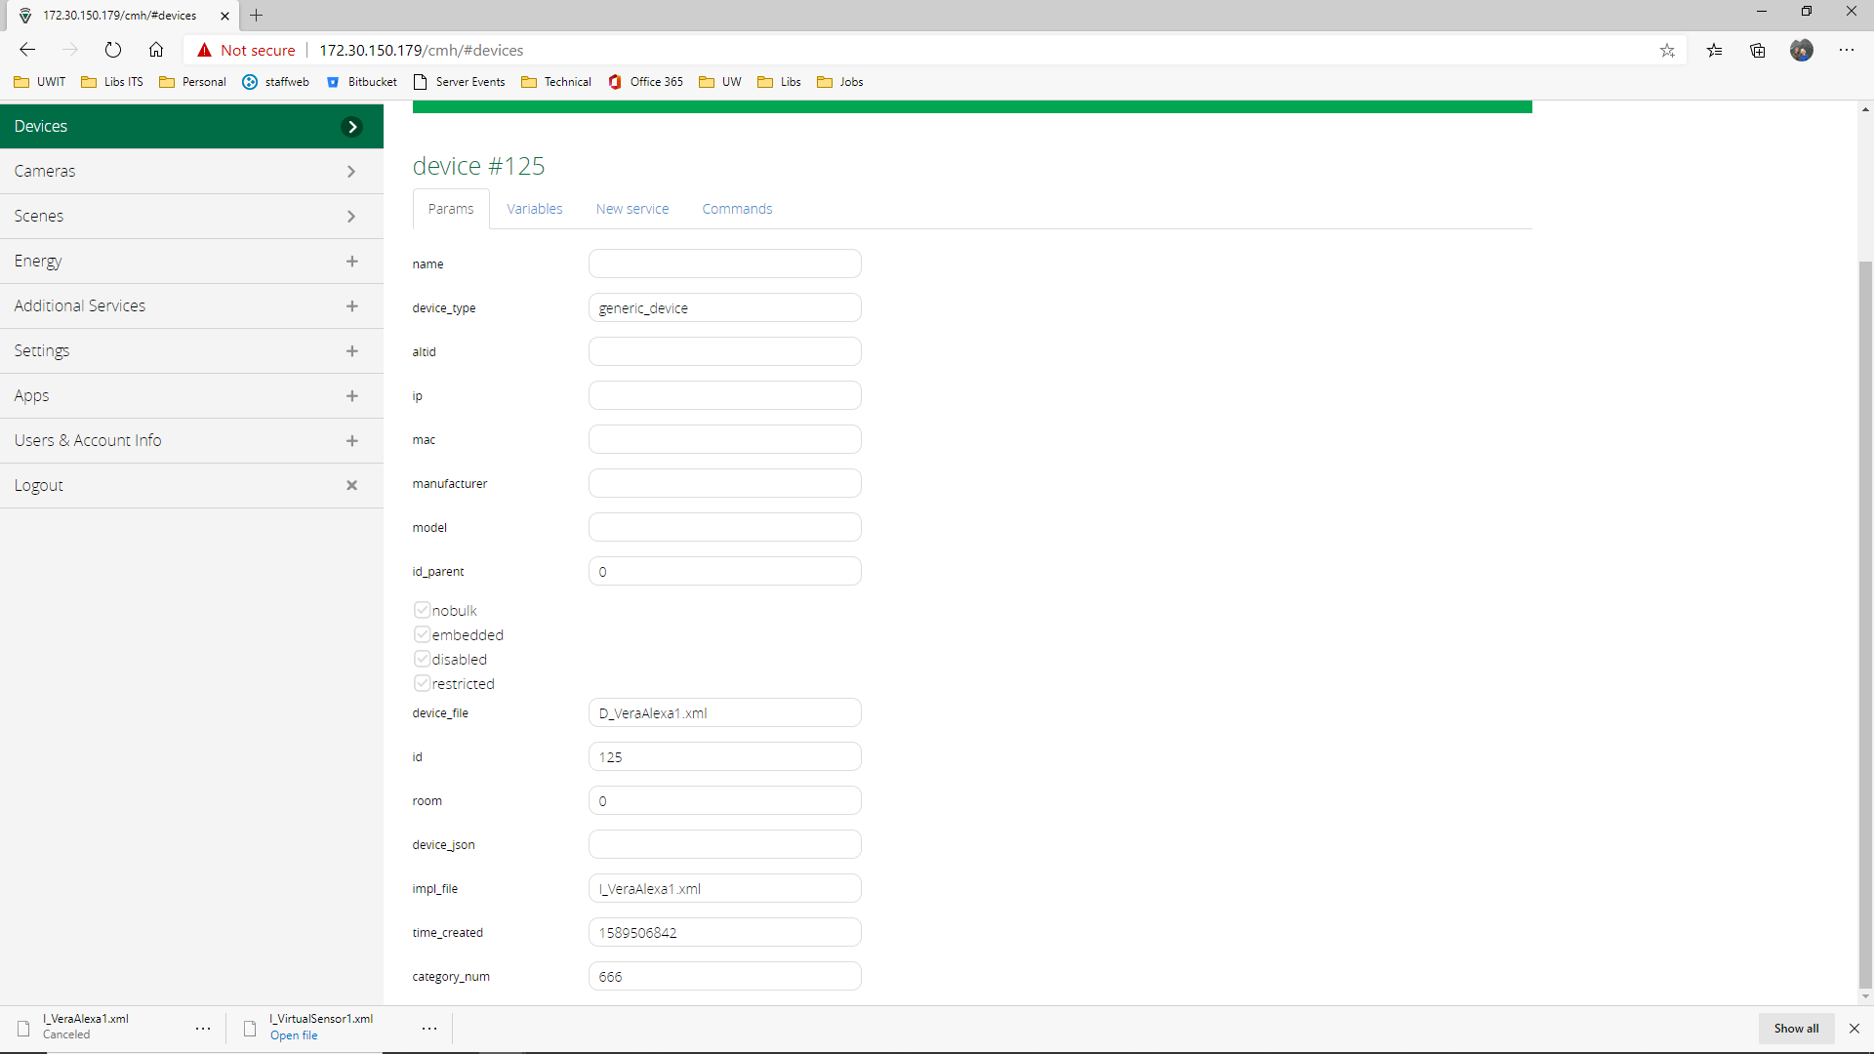Click the name input field
Screen dimensions: 1874x1054
coord(724,263)
